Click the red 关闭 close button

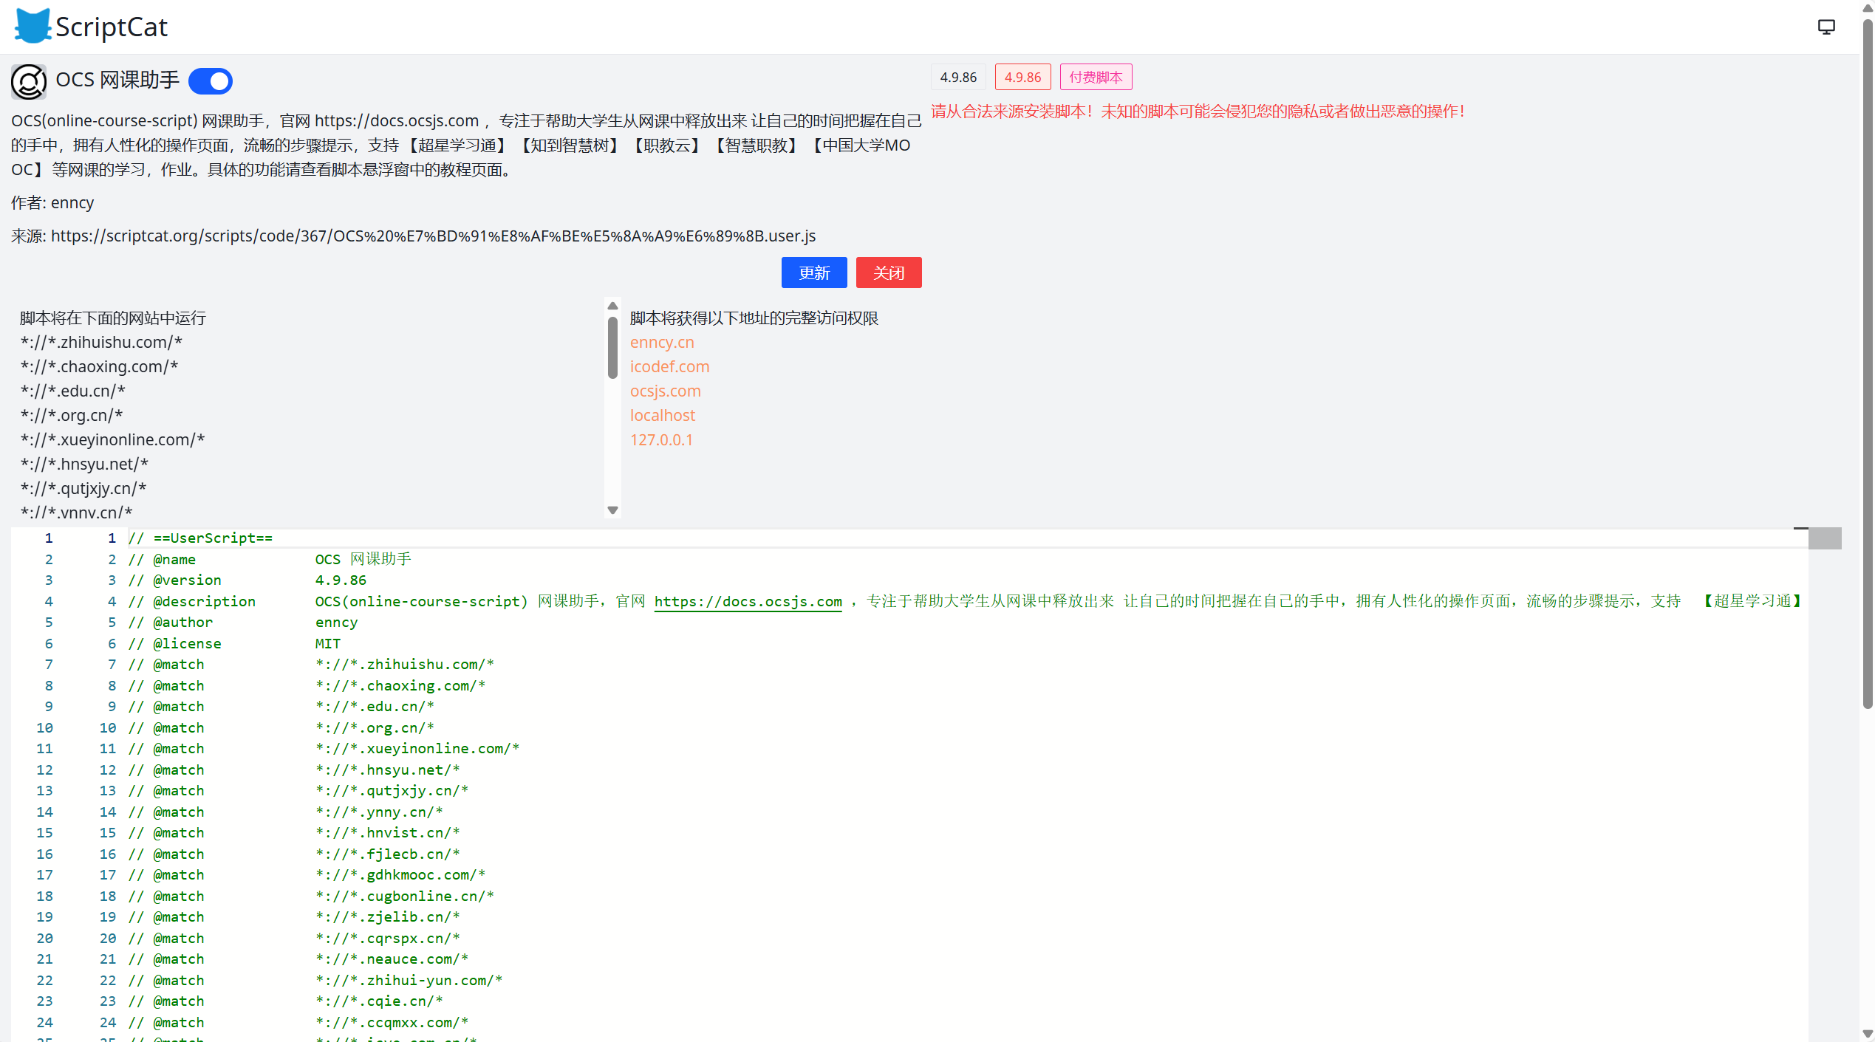pyautogui.click(x=888, y=273)
